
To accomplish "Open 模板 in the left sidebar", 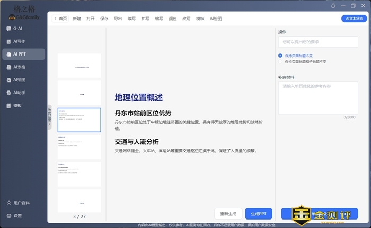I will (x=17, y=106).
